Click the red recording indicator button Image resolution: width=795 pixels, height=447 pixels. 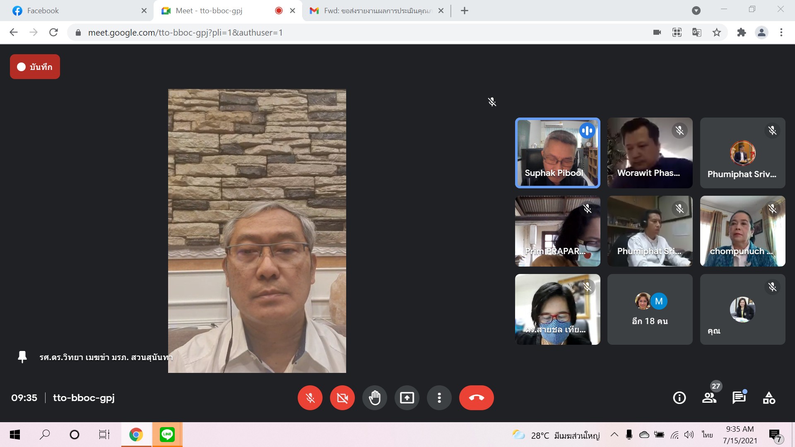[x=35, y=67]
